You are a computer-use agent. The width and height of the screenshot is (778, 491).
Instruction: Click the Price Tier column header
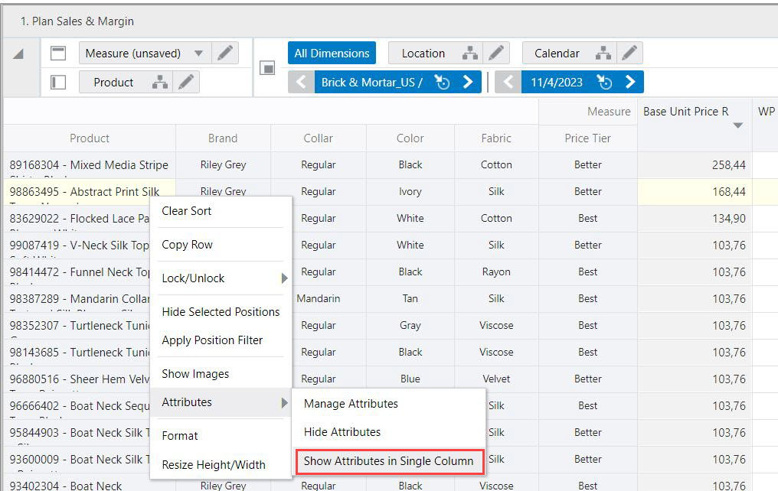coord(587,138)
